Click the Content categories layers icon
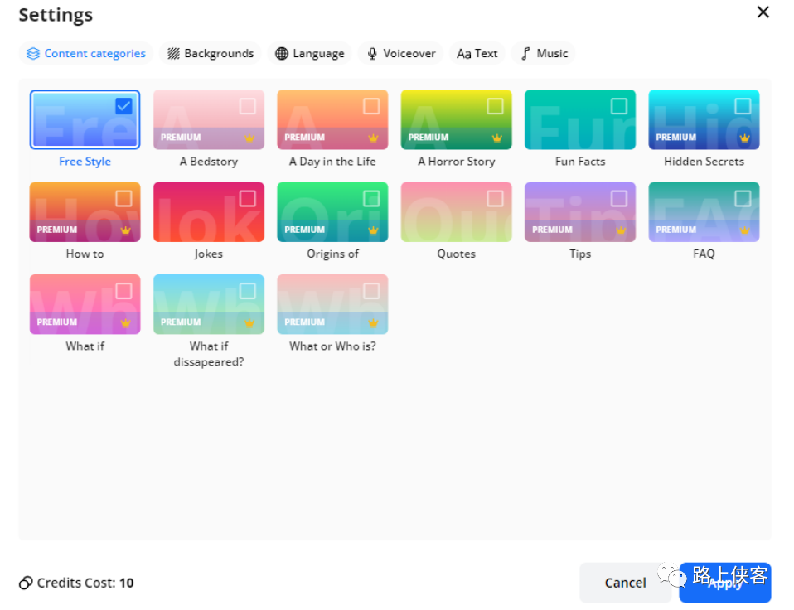 click(33, 54)
